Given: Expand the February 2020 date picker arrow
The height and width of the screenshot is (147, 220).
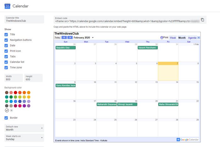Looking at the screenshot, I should pos(93,38).
